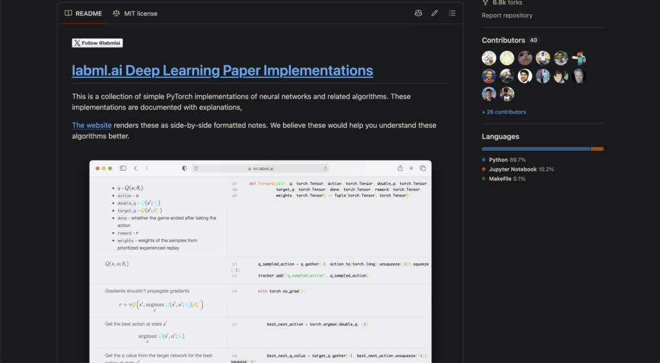Open avatar of person standing by blue wall
This screenshot has height=363, width=660.
tap(543, 76)
